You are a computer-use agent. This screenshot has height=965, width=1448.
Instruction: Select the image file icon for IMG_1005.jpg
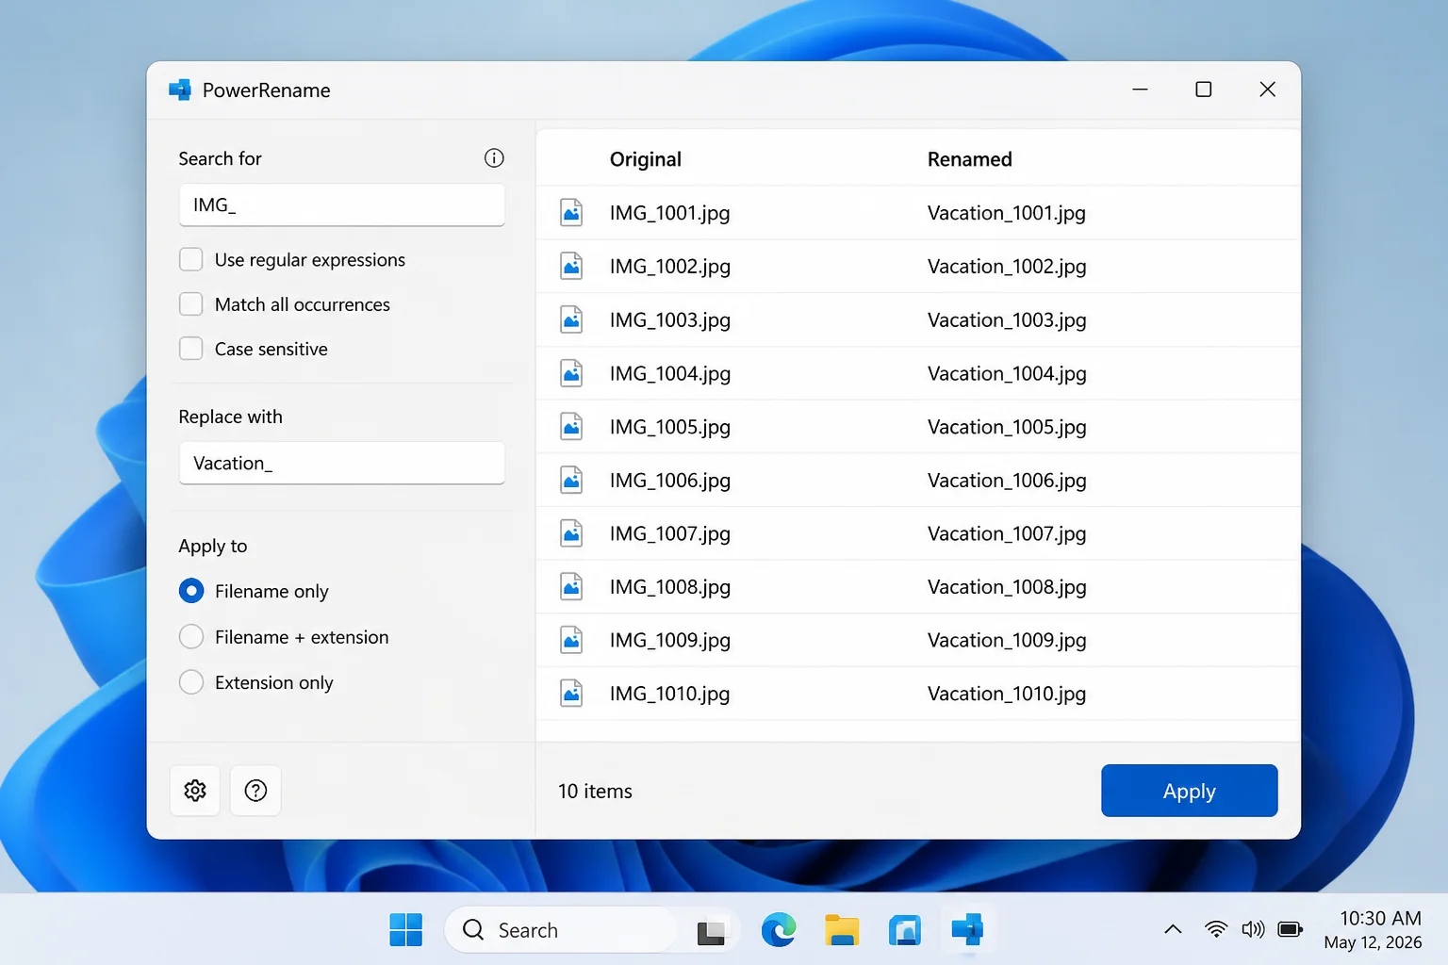coord(571,427)
